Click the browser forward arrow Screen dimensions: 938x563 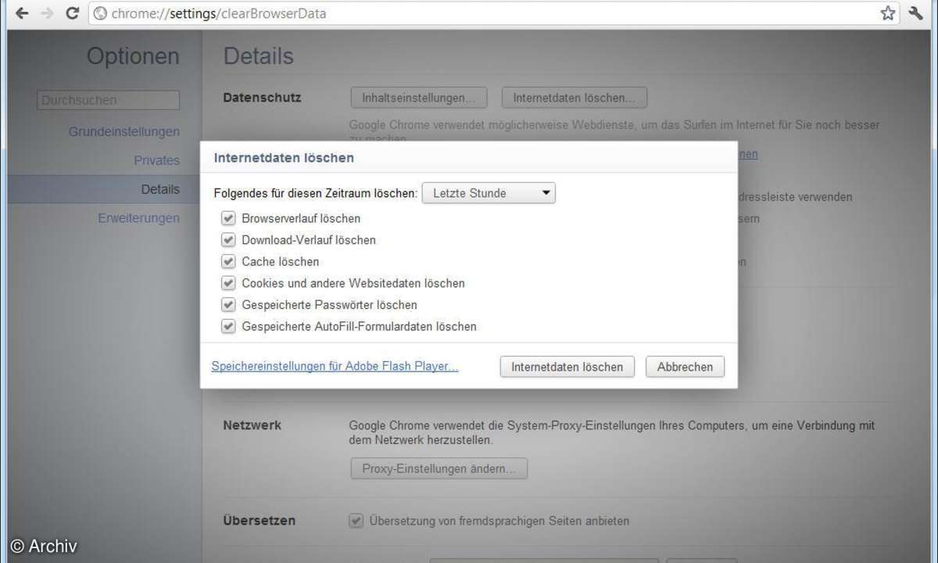pos(46,13)
